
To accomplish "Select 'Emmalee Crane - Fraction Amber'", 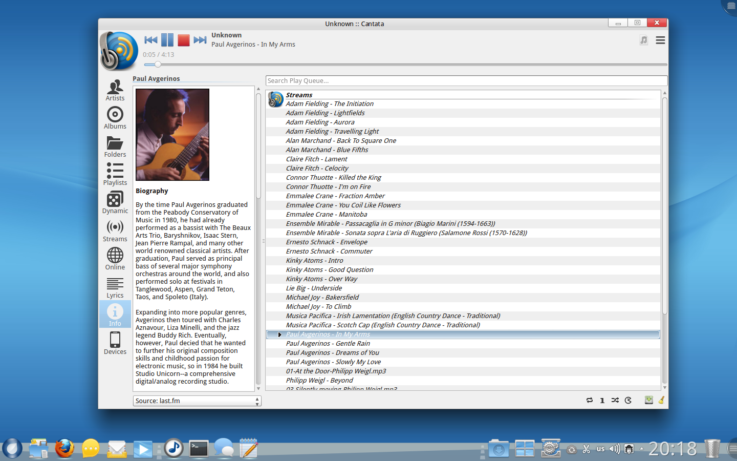I will click(463, 196).
